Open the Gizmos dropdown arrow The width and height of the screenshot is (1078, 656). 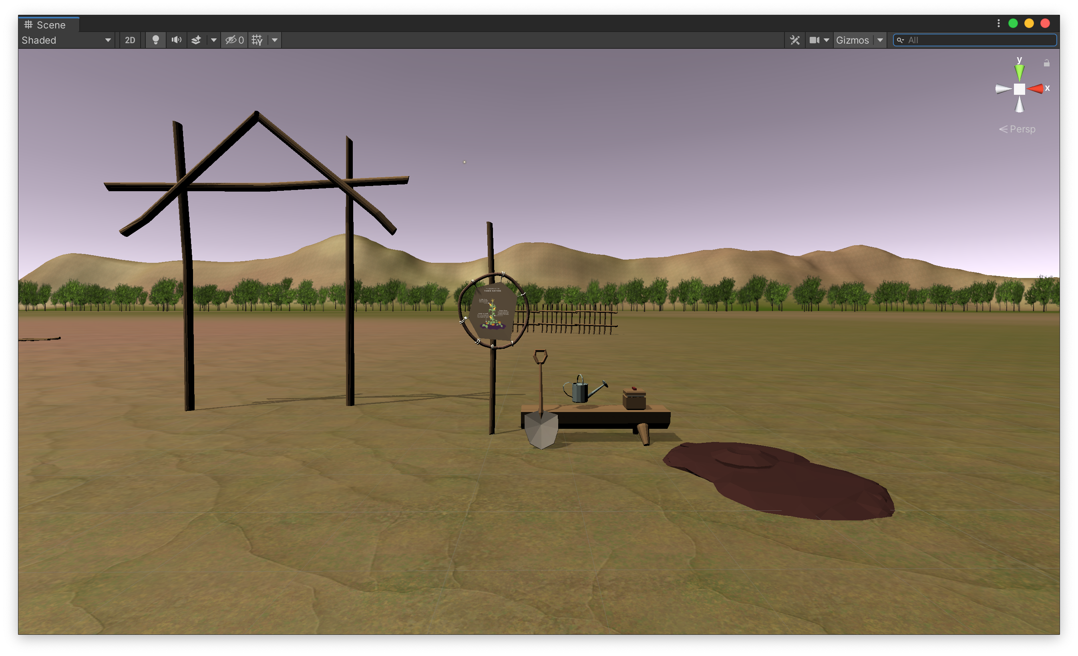click(x=880, y=40)
